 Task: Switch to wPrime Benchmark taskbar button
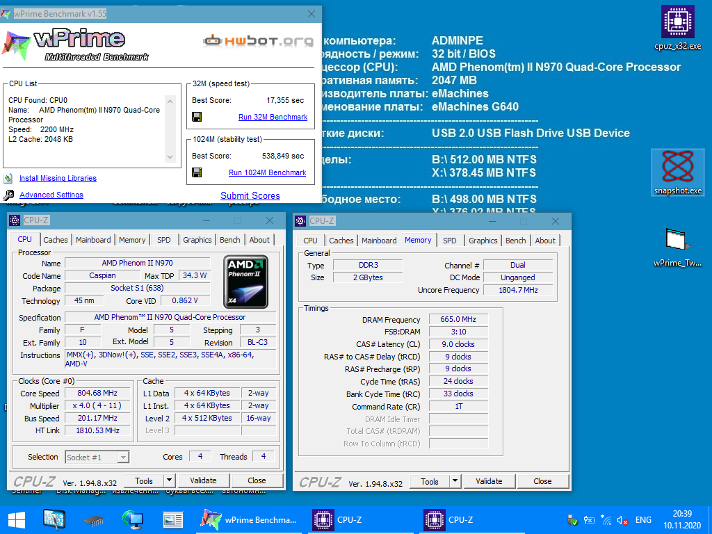(249, 520)
